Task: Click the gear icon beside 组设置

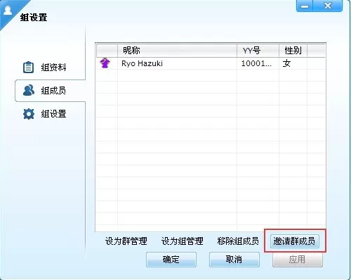Action: (29, 114)
